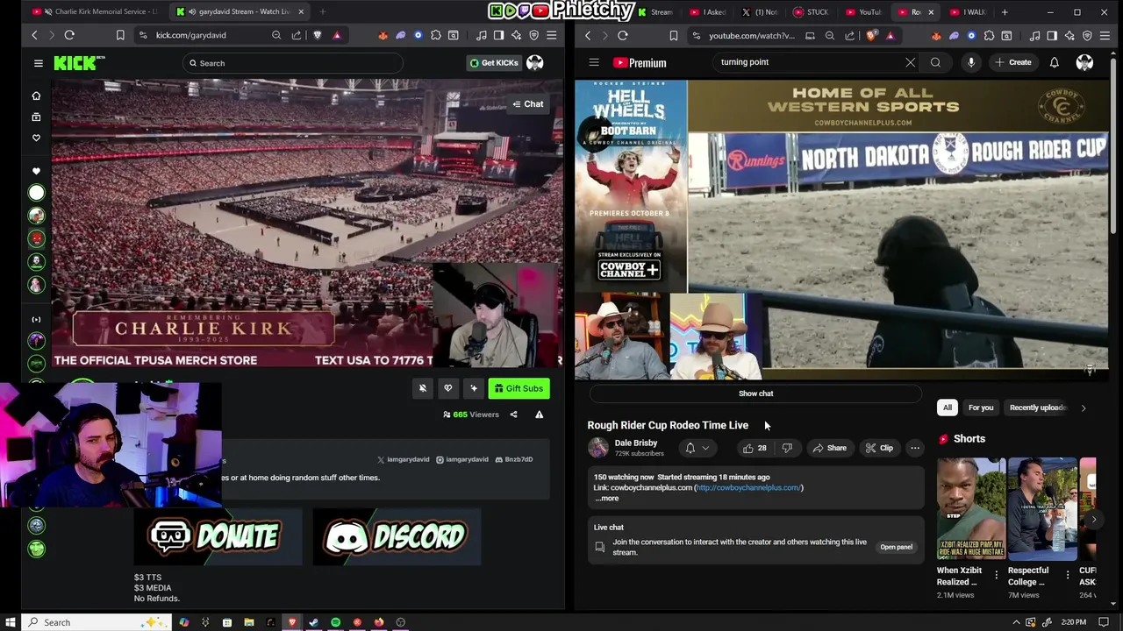Start YouTube voice search microphone
The image size is (1123, 631).
(971, 62)
